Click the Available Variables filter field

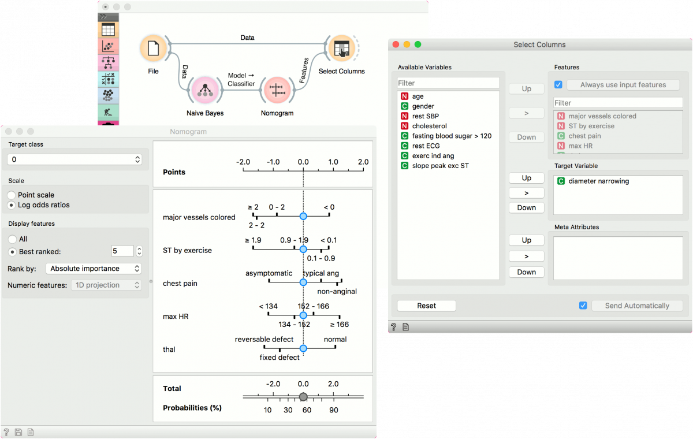click(x=448, y=83)
